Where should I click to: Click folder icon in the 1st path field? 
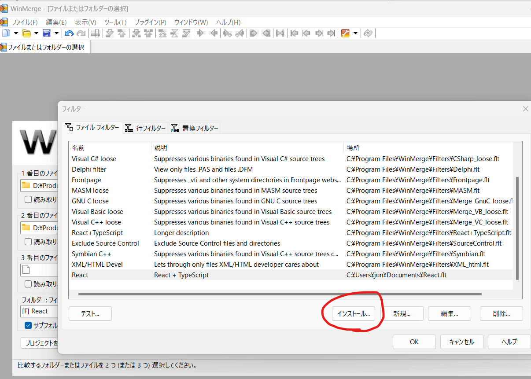coord(26,185)
